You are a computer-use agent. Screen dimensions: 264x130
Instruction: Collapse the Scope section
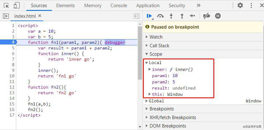pyautogui.click(x=203, y=54)
